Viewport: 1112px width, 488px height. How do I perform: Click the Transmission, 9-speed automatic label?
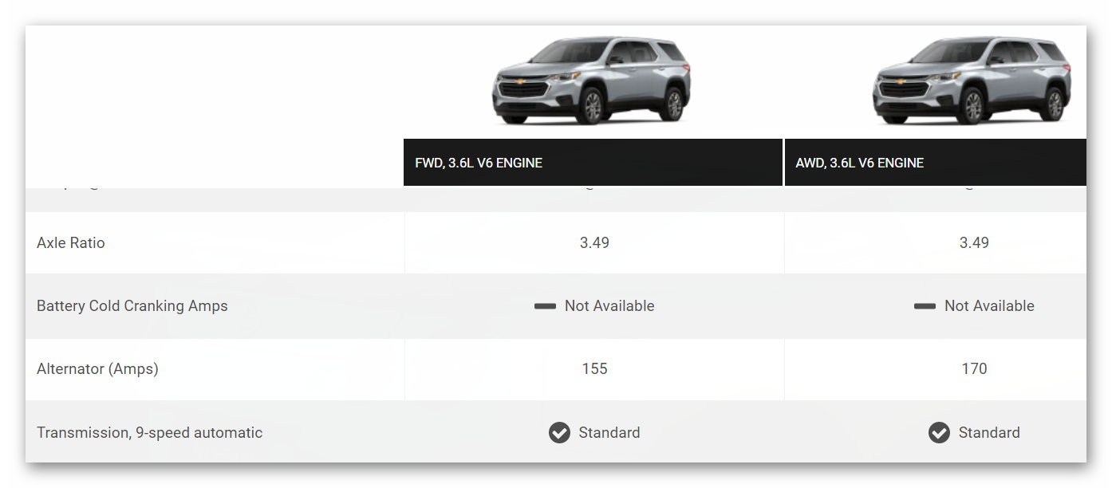coord(149,433)
